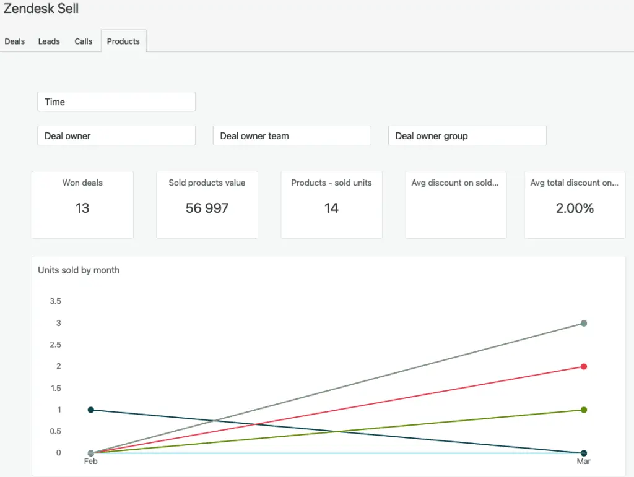Click the 0.5 y-axis label
The height and width of the screenshot is (477, 634).
pyautogui.click(x=55, y=431)
